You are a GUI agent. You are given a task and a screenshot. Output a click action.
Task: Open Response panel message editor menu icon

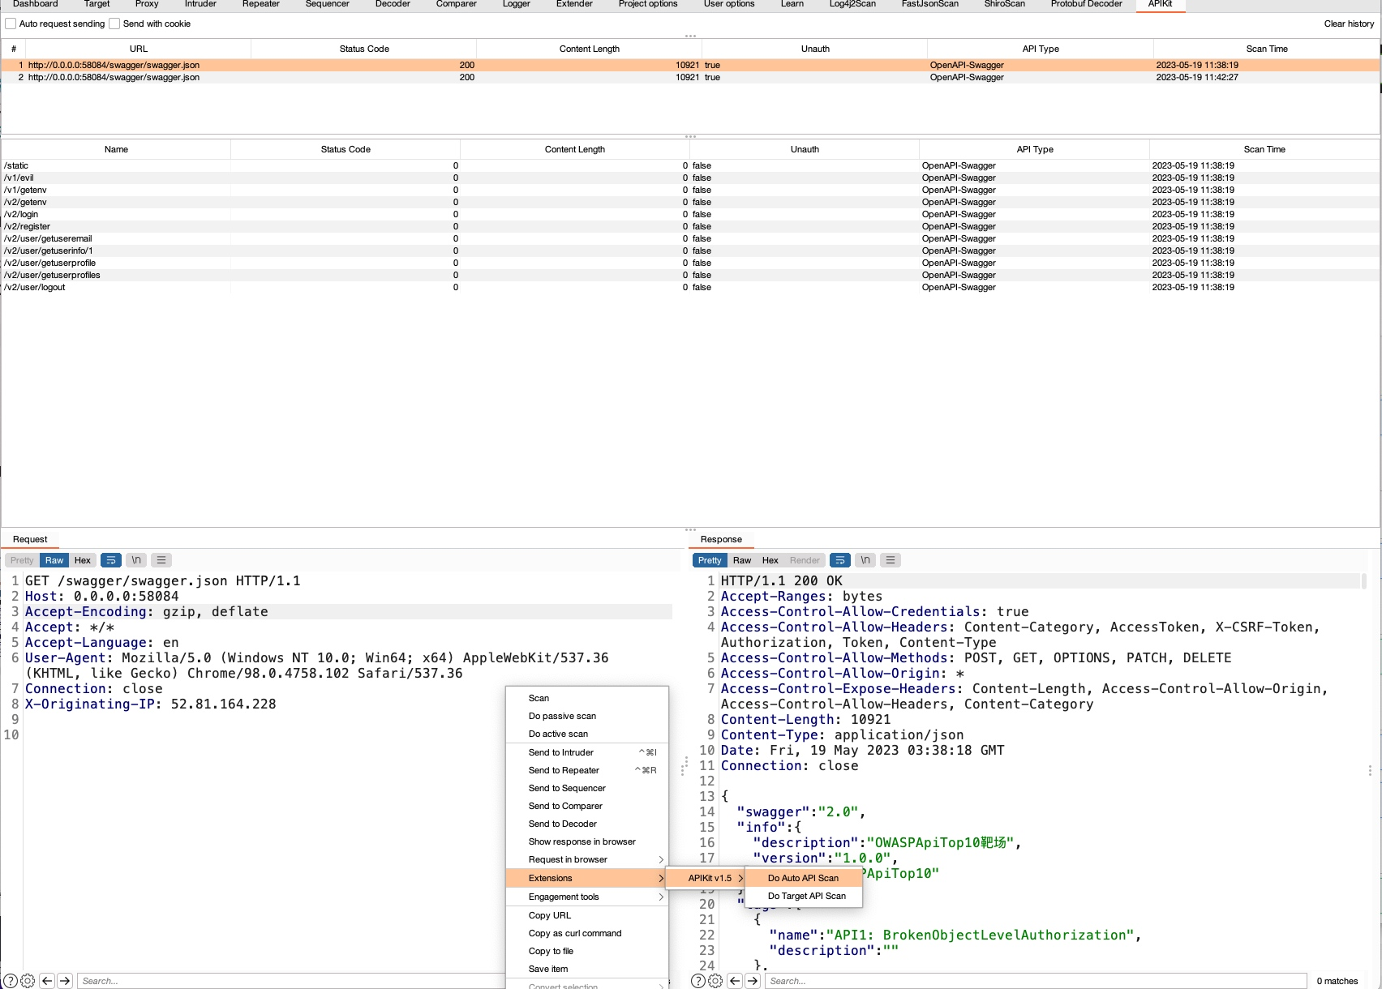click(x=891, y=560)
